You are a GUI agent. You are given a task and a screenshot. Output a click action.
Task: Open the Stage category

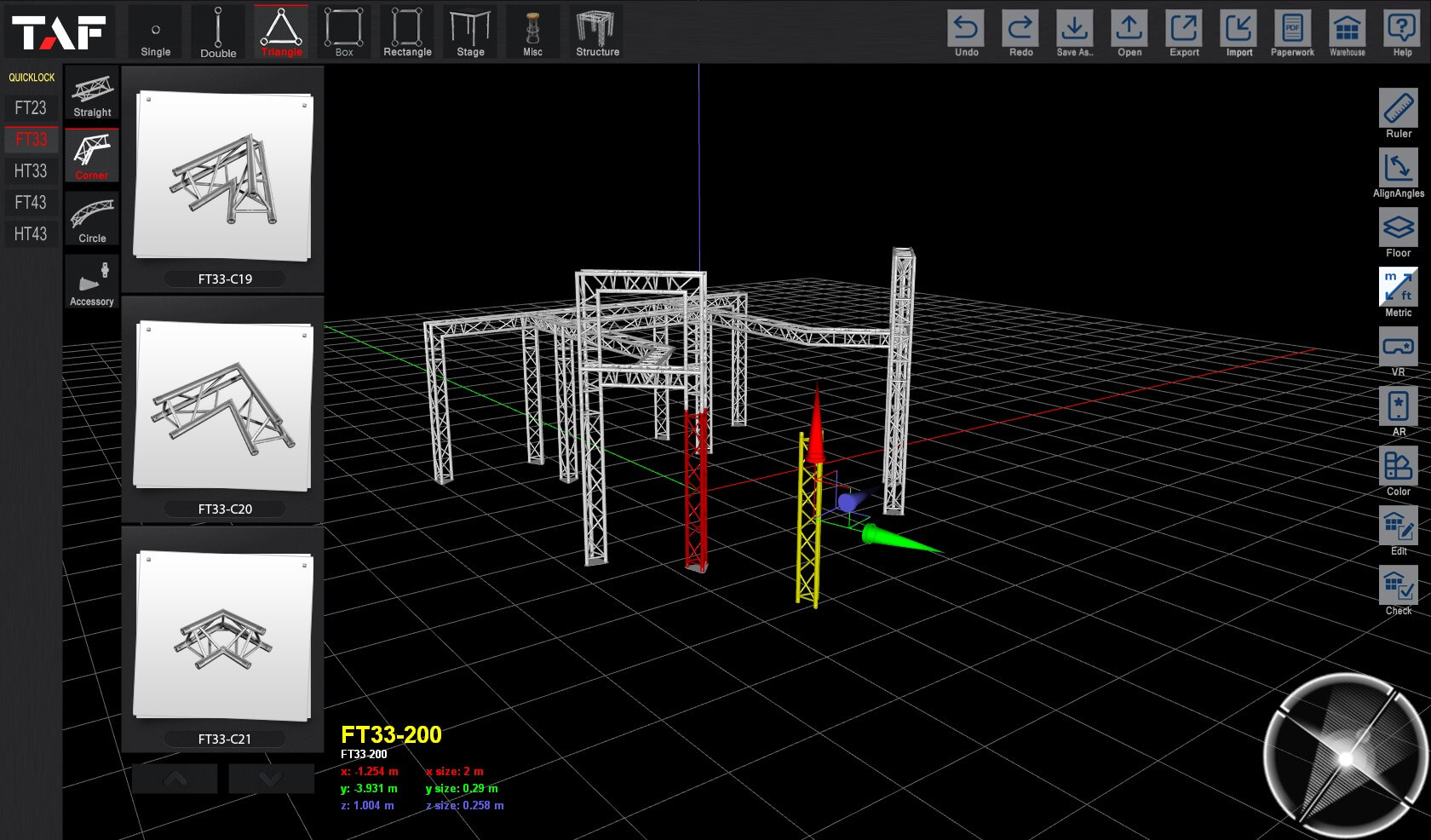470,32
